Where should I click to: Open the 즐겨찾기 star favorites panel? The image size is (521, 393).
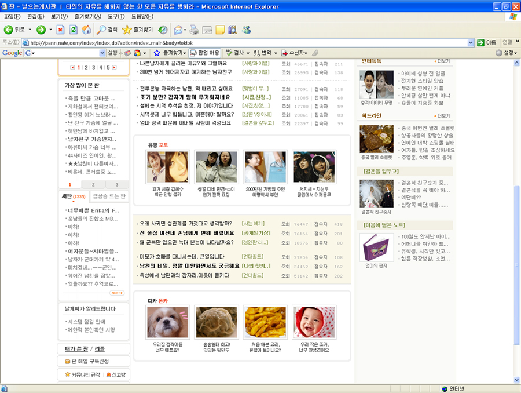click(x=138, y=30)
